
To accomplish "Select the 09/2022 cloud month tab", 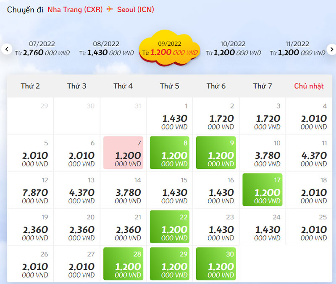I will click(170, 48).
